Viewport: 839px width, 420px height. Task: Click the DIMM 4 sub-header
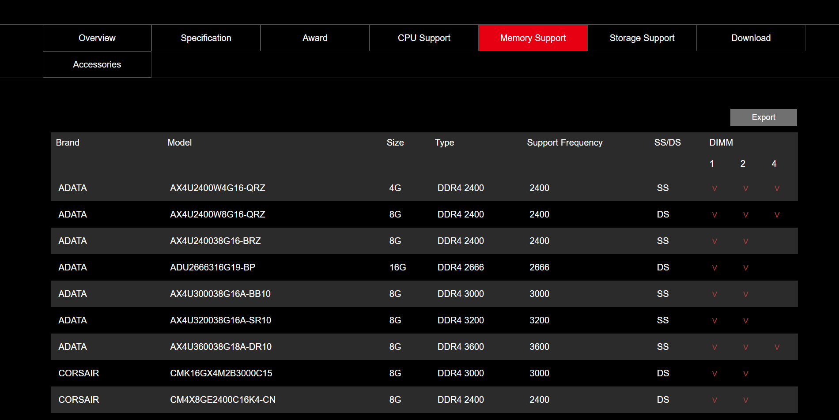[x=774, y=164]
